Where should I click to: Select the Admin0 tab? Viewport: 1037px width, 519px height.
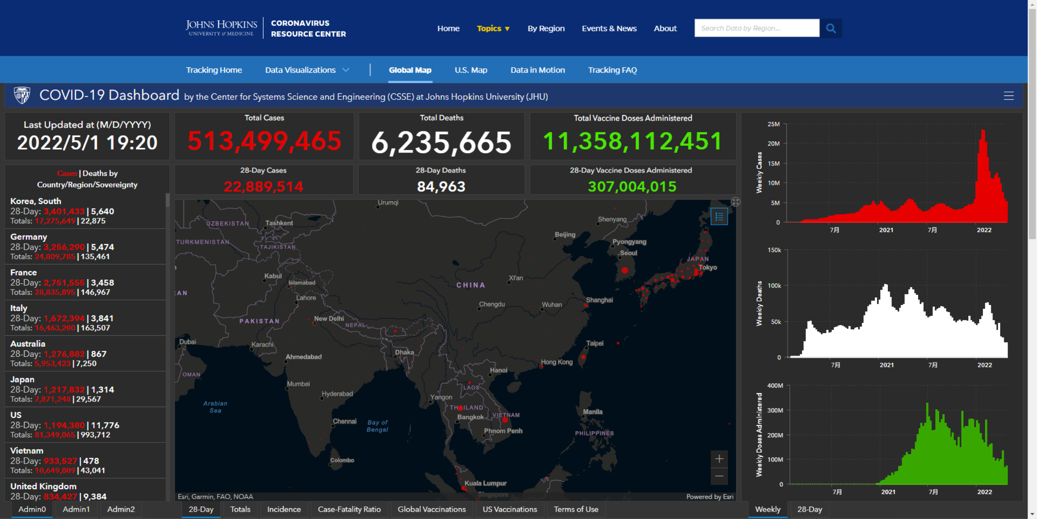pos(32,509)
